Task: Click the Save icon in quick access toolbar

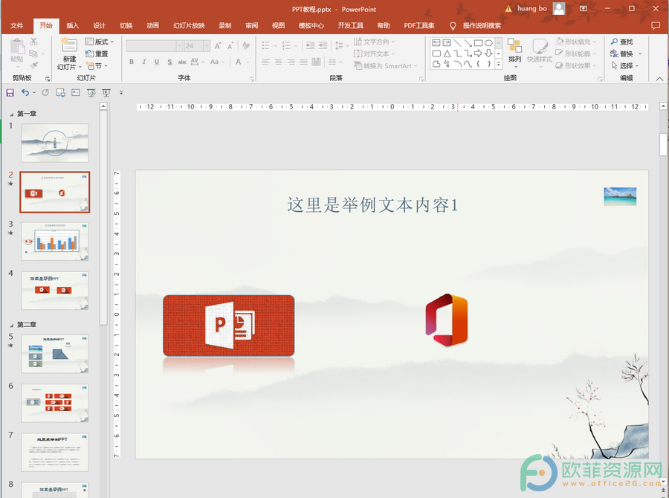Action: point(10,93)
